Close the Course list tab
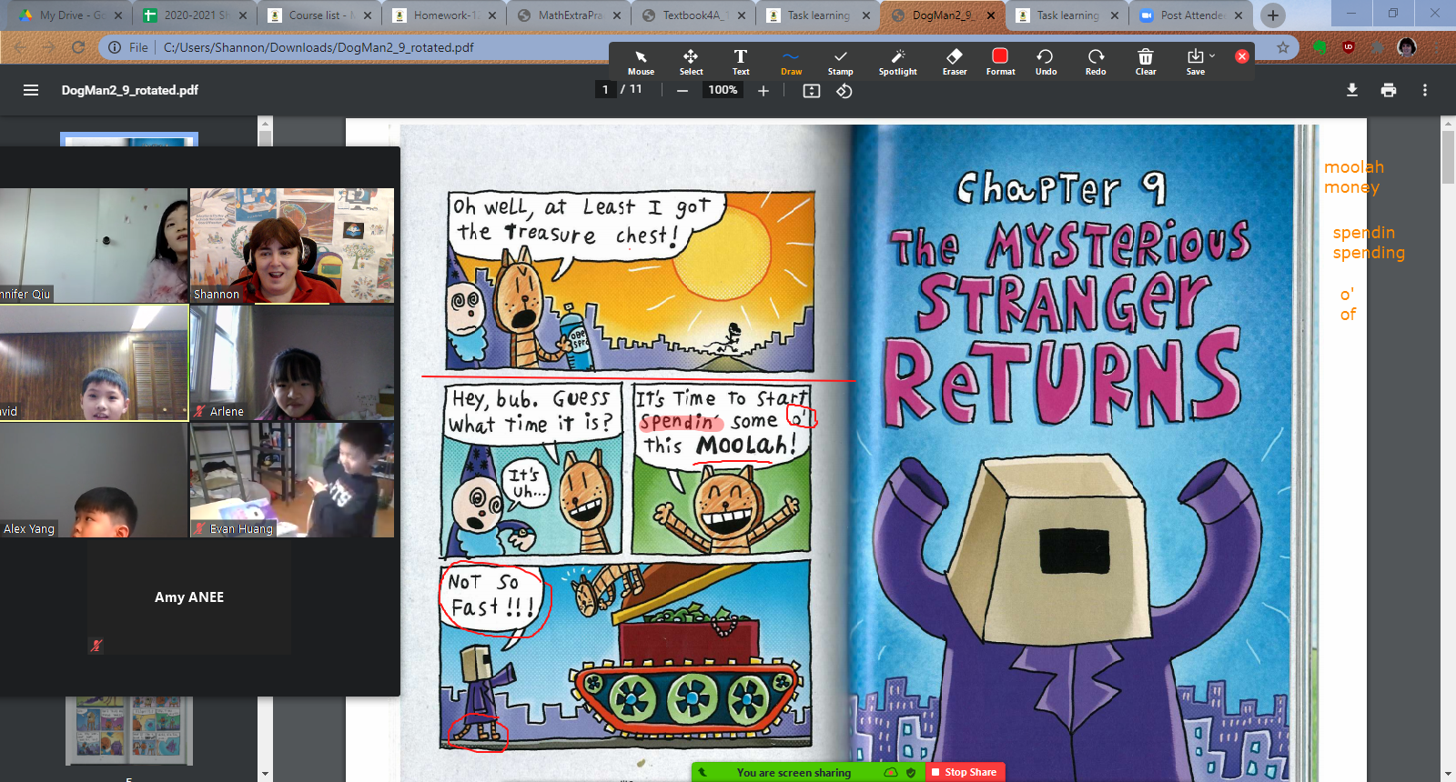Viewport: 1456px width, 782px height. pos(368,15)
